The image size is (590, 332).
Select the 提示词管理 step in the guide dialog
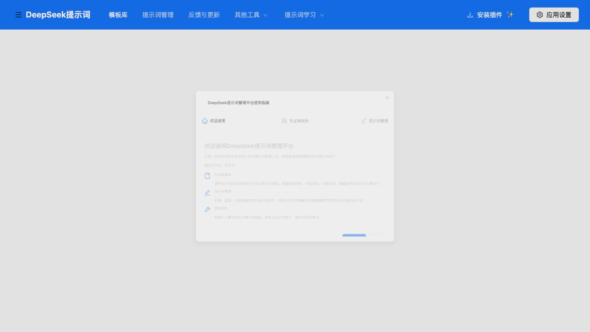tap(374, 121)
